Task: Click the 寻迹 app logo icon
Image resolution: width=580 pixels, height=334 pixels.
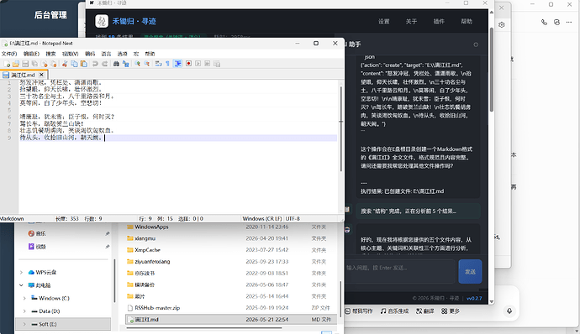Action: pos(102,21)
